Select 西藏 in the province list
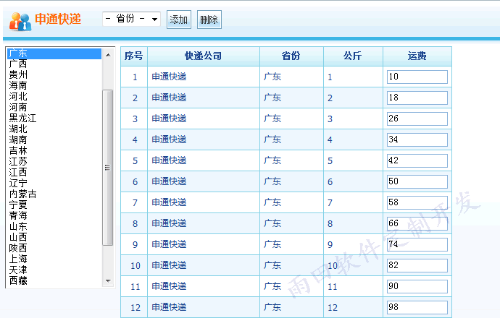The width and height of the screenshot is (500, 318). (x=54, y=280)
